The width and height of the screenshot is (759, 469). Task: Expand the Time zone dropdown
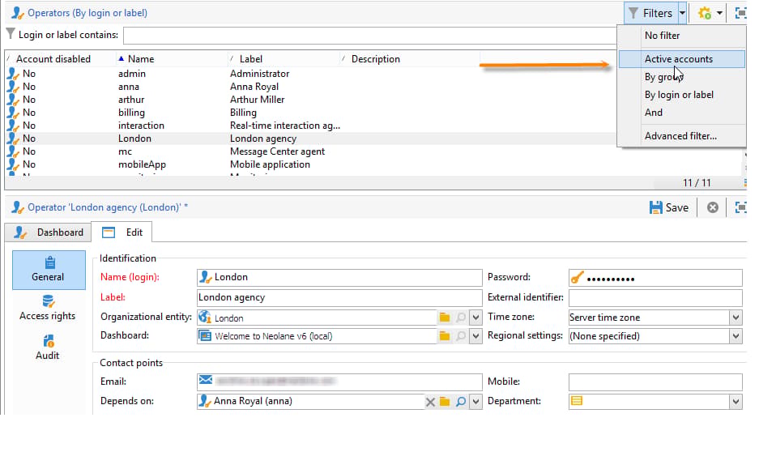[x=736, y=318]
